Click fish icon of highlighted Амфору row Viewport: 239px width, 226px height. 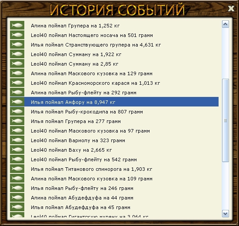pyautogui.click(x=17, y=102)
